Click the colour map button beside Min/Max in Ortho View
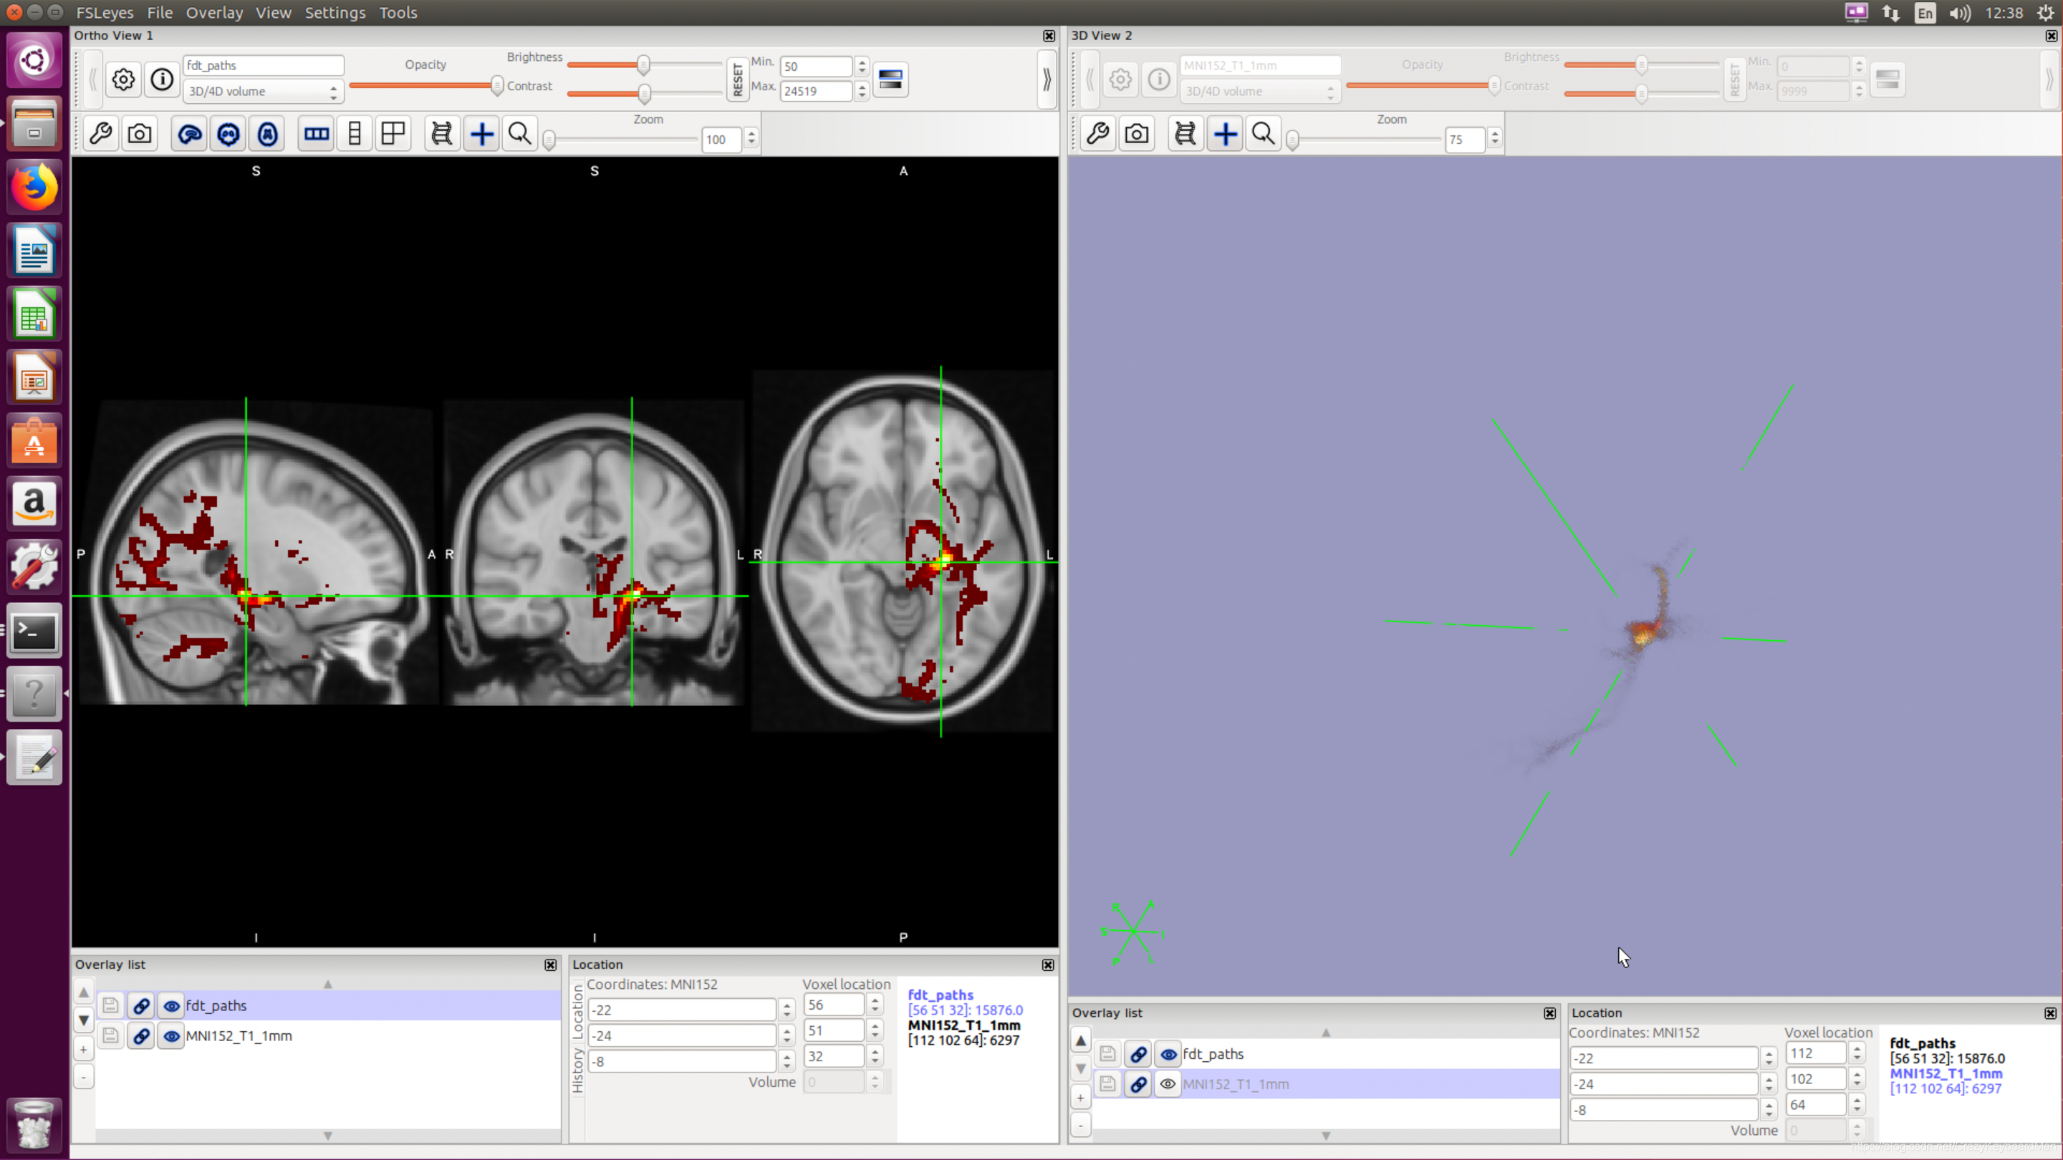Viewport: 2063px width, 1160px height. [890, 79]
